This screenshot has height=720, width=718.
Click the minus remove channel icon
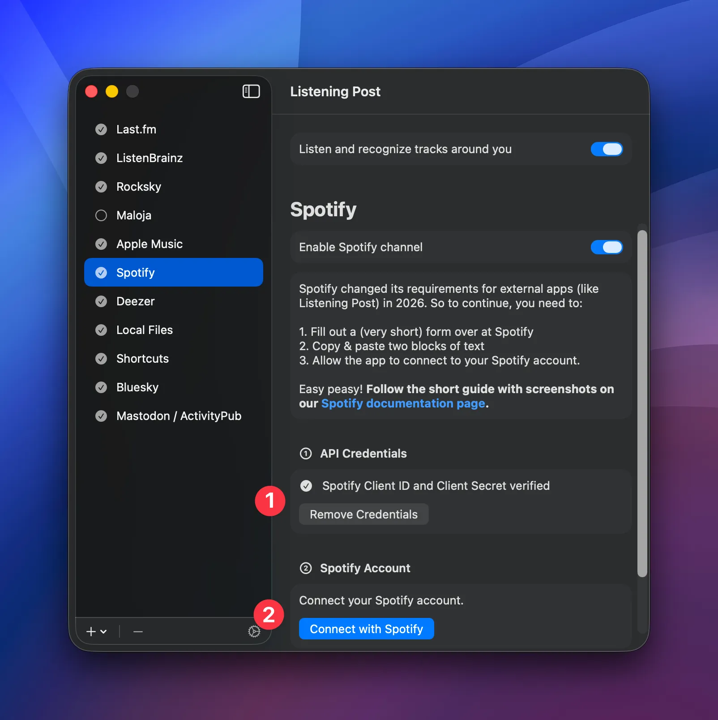pos(138,631)
